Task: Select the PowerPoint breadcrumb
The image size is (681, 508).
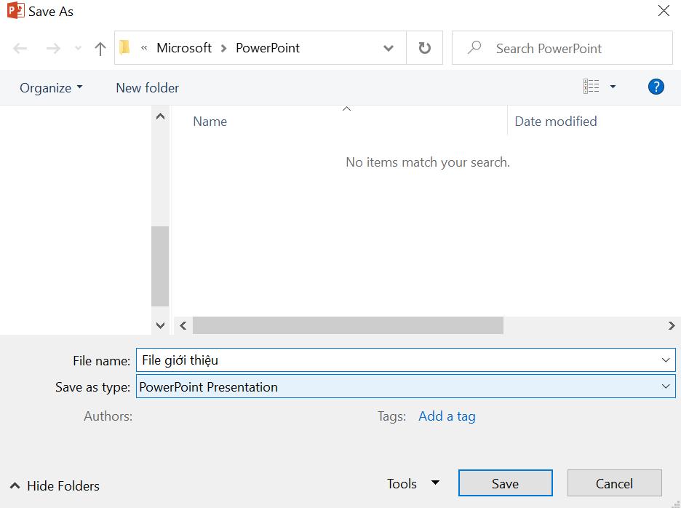Action: [x=268, y=47]
